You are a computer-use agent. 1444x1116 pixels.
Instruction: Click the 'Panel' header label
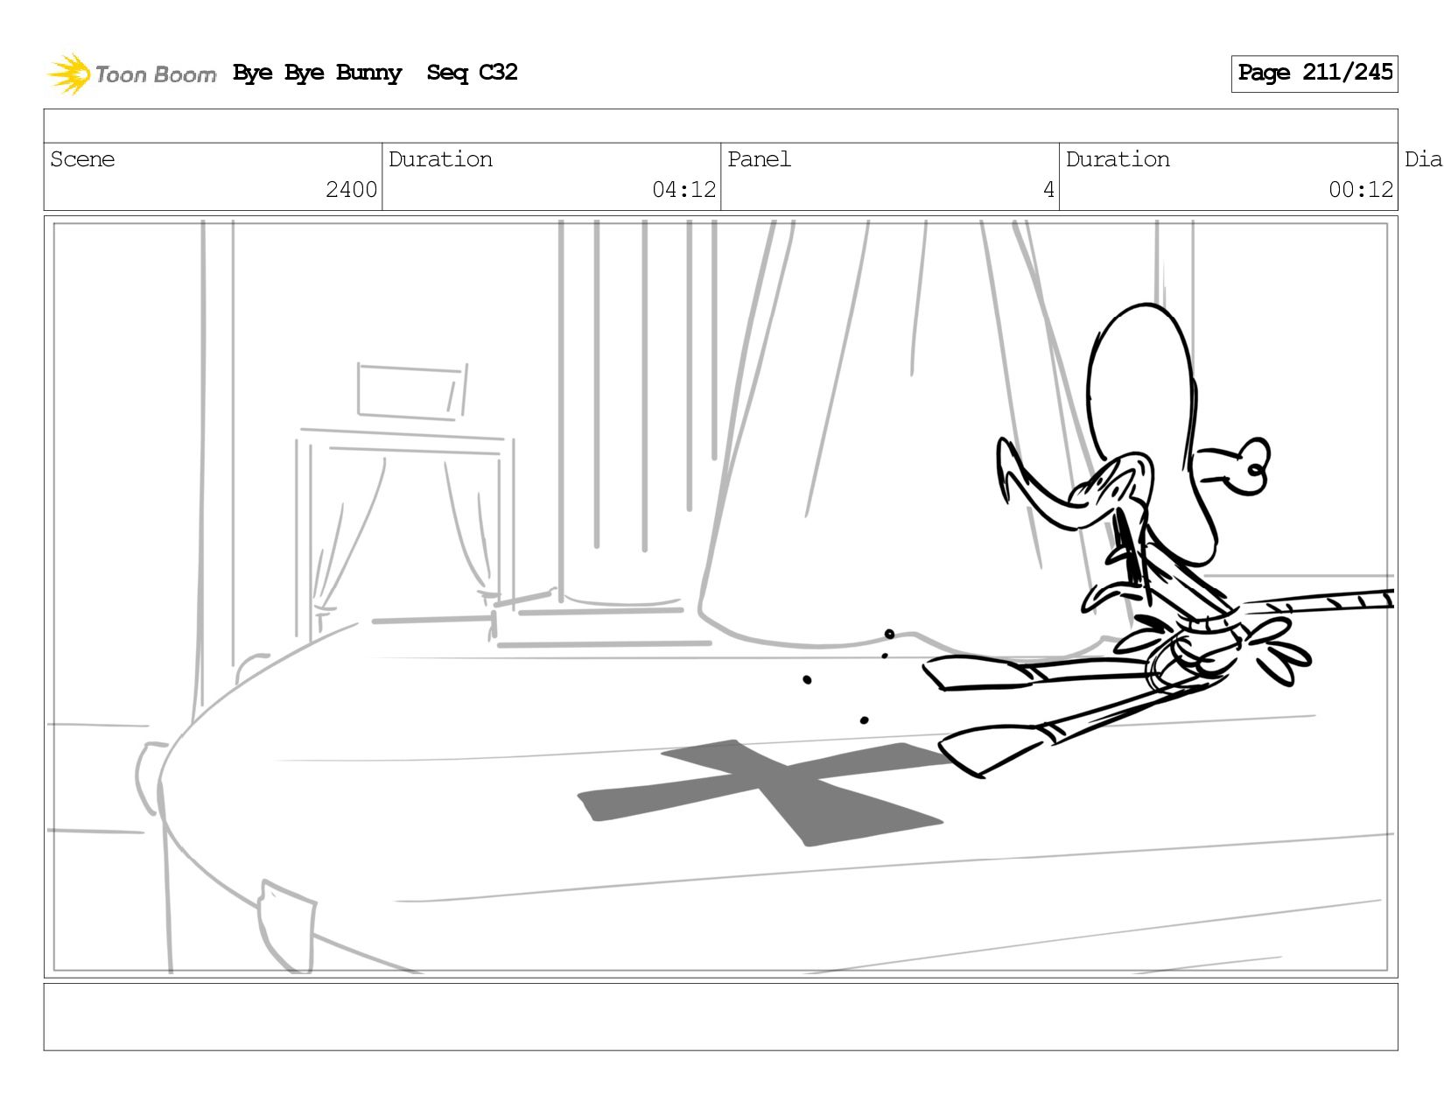(759, 159)
